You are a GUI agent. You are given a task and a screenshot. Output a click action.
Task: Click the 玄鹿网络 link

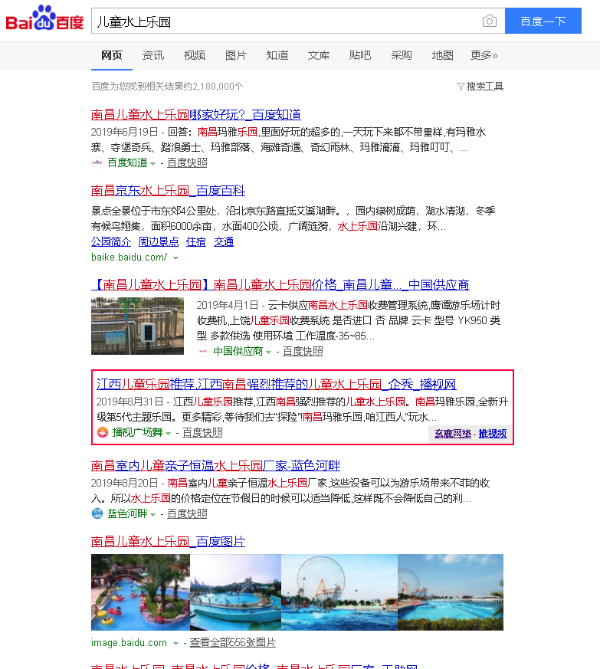[453, 434]
